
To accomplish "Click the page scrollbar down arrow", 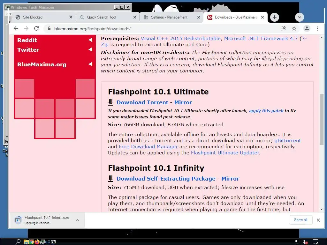I will click(321, 209).
